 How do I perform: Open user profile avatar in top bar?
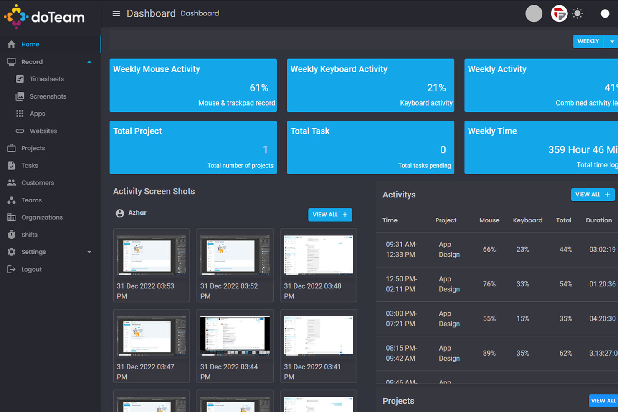click(x=534, y=13)
